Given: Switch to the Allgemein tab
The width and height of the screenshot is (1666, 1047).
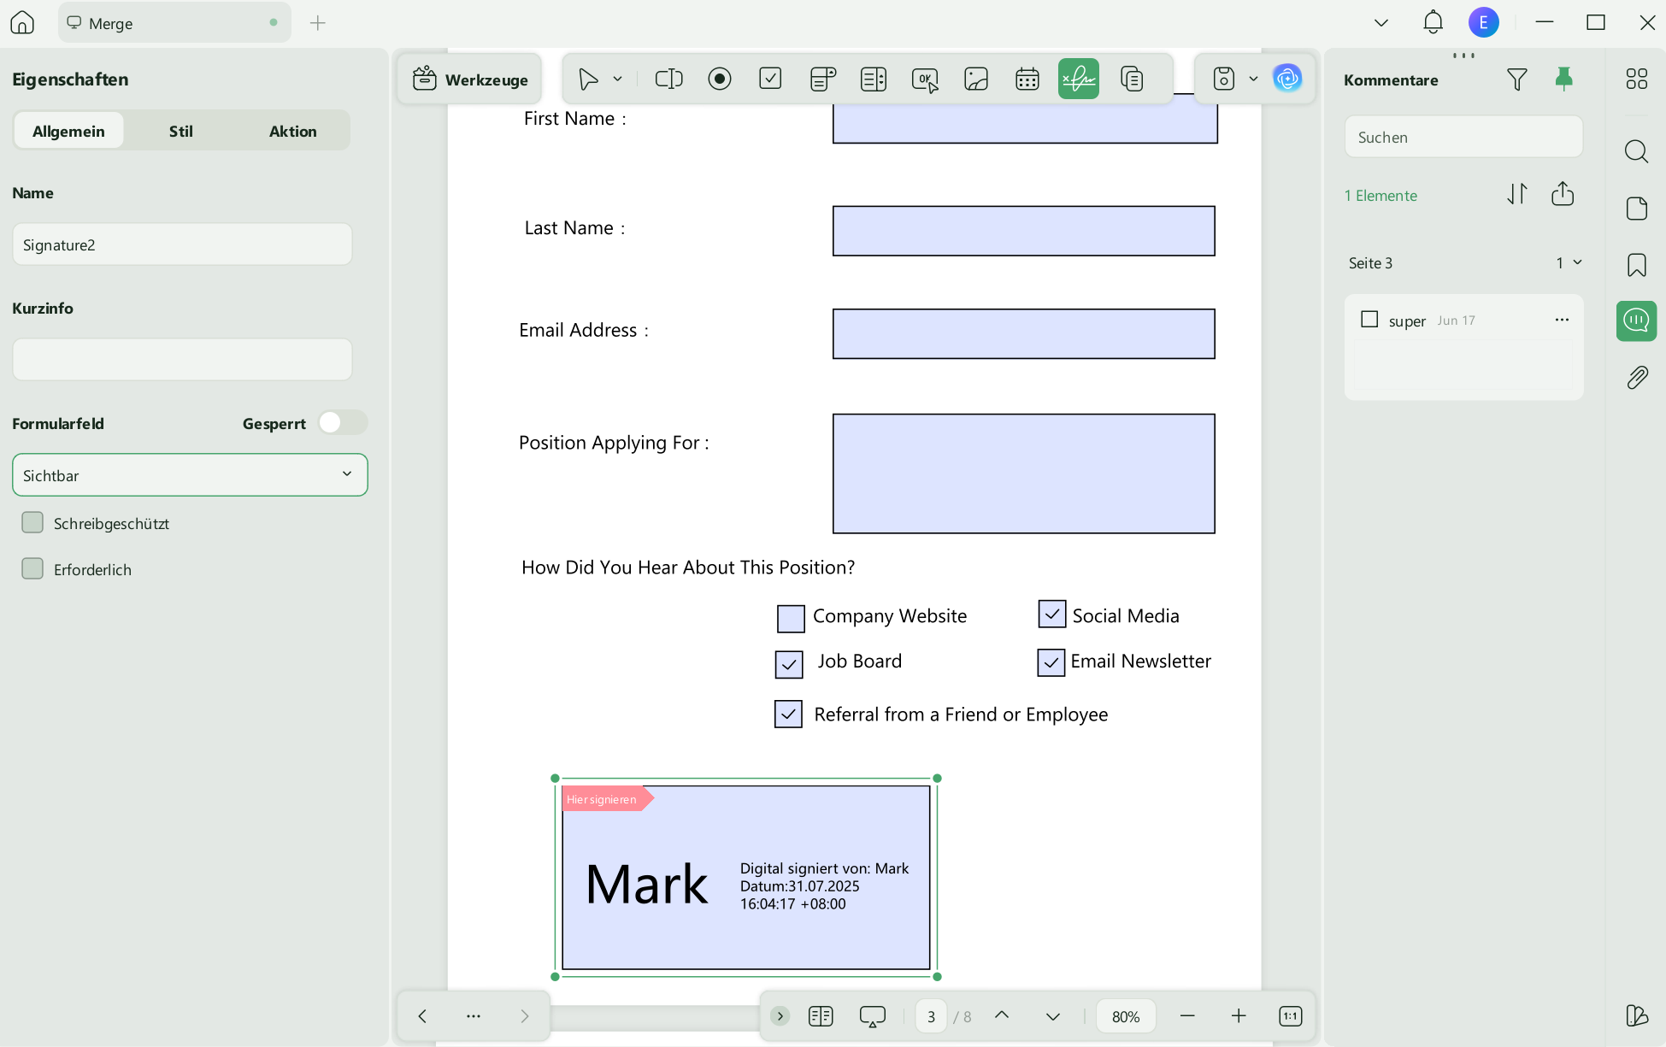Looking at the screenshot, I should pyautogui.click(x=68, y=131).
